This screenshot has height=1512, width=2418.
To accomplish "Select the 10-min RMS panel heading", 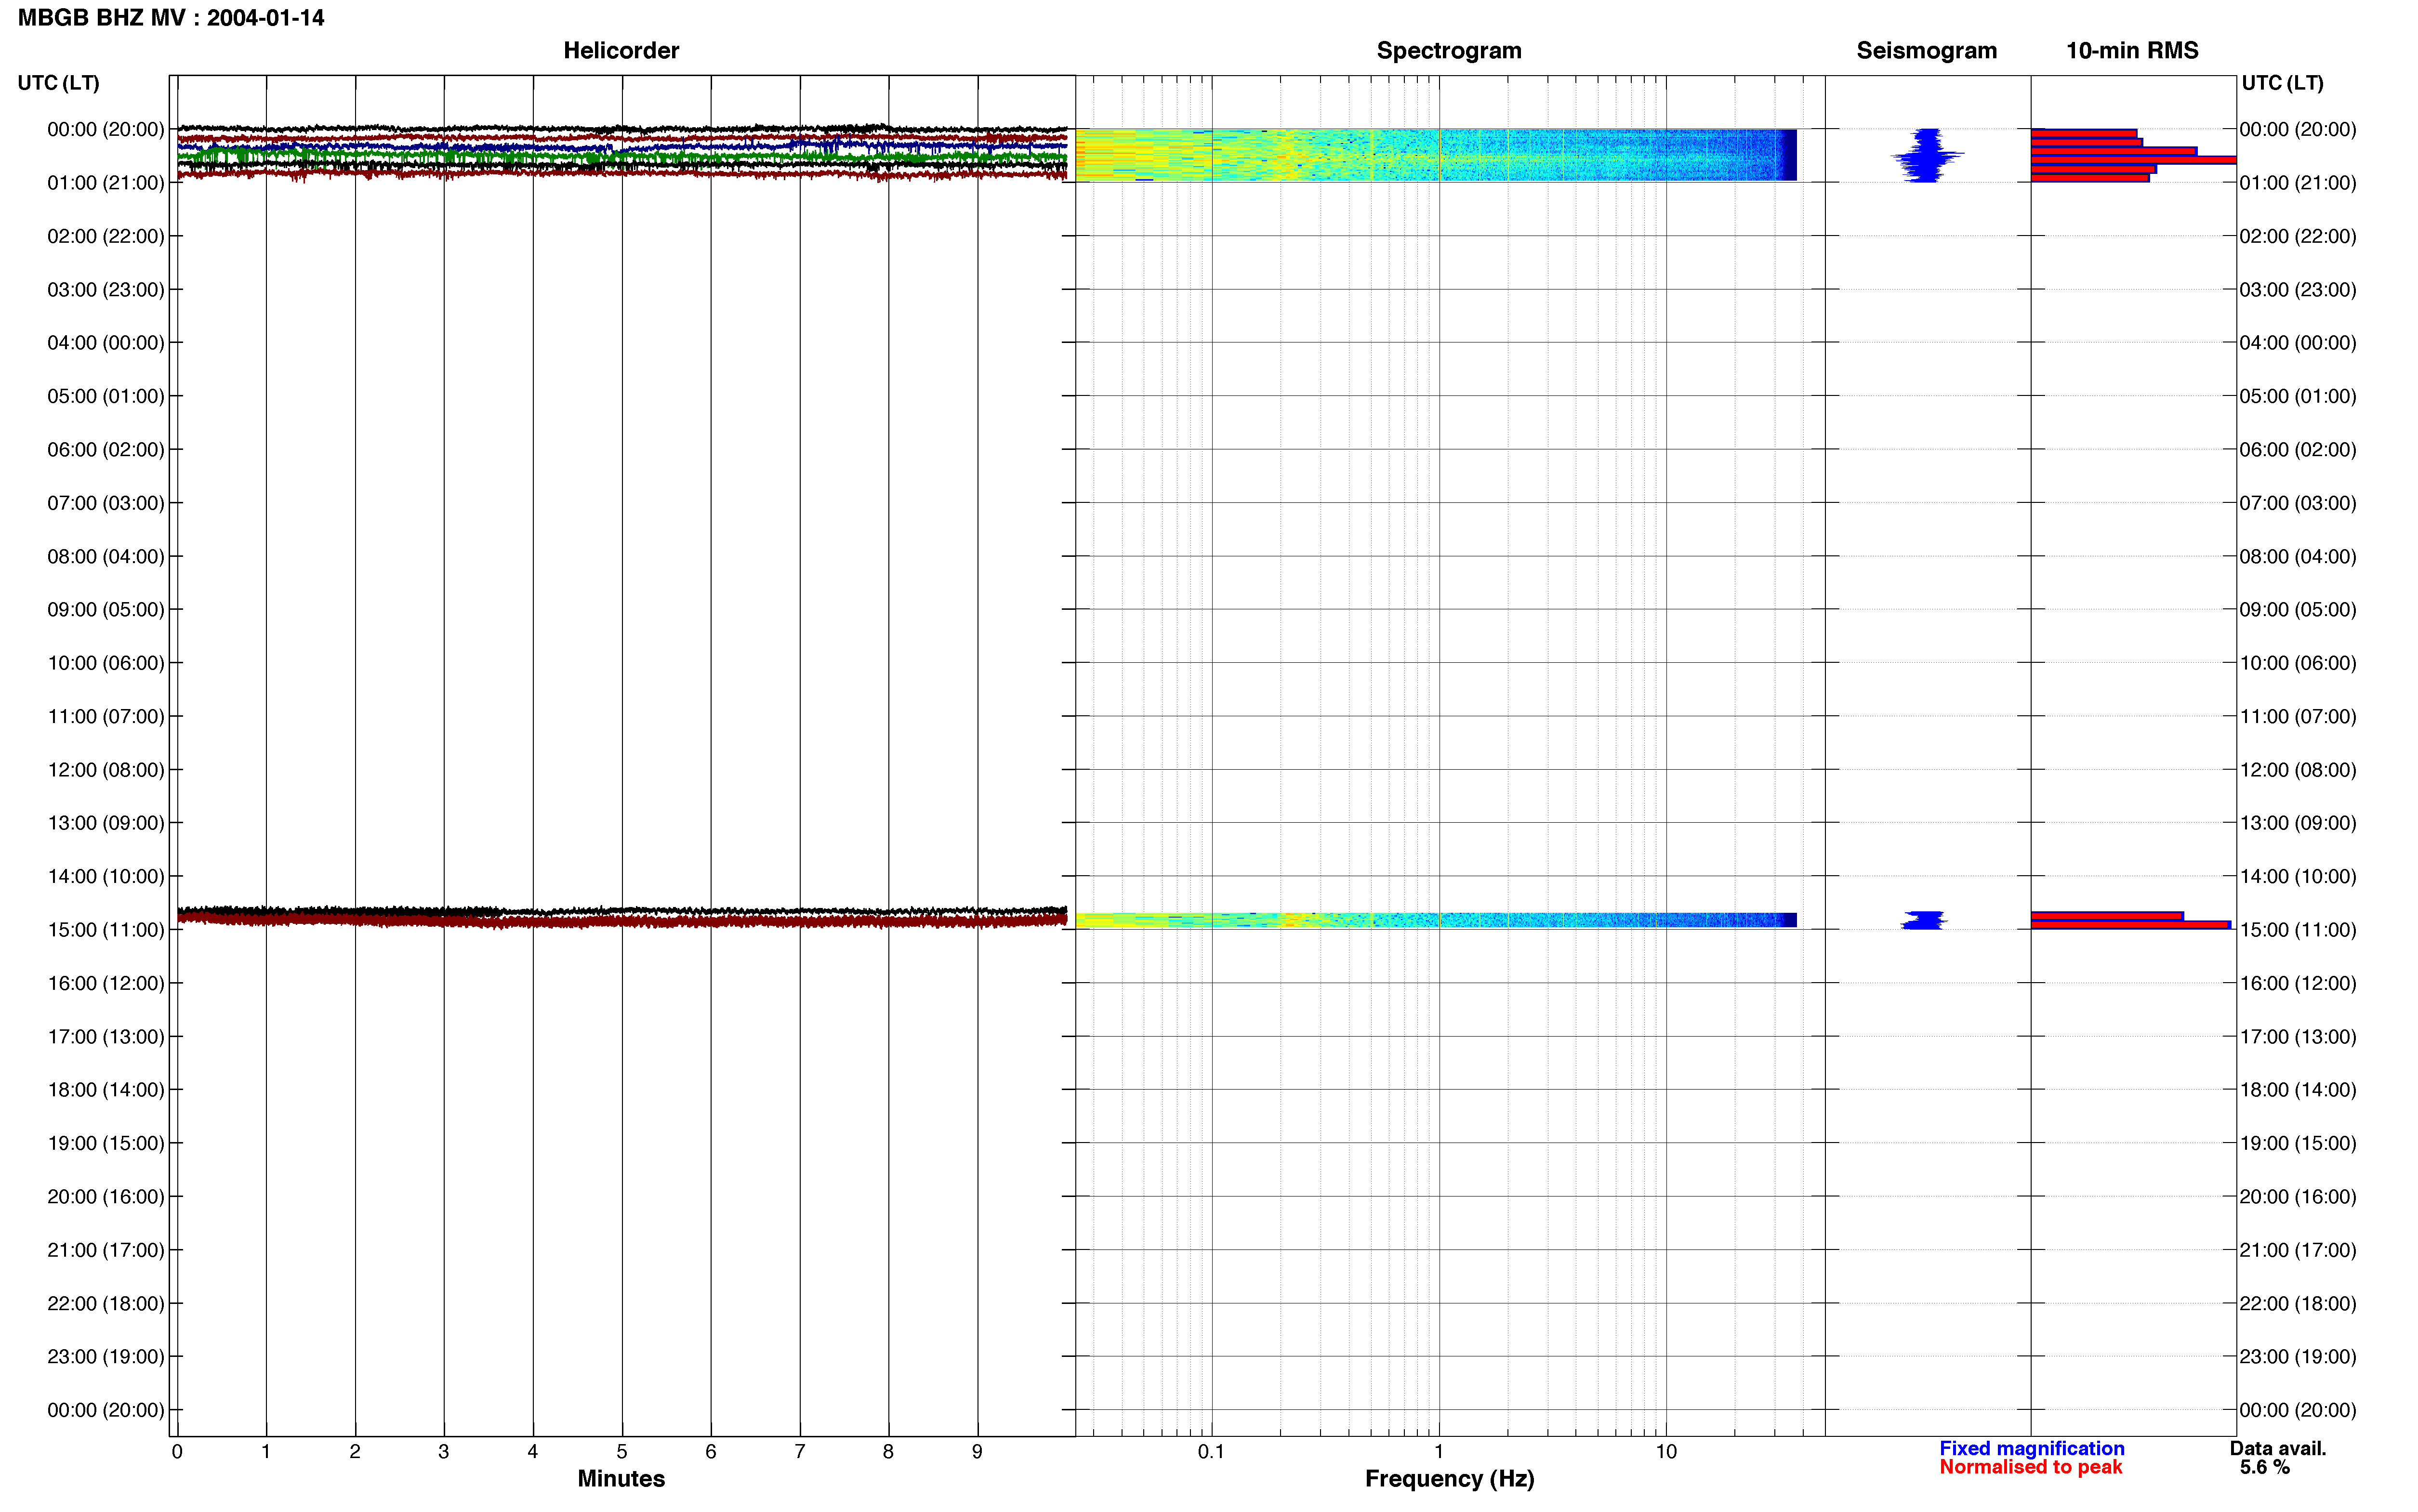I will [x=2132, y=50].
